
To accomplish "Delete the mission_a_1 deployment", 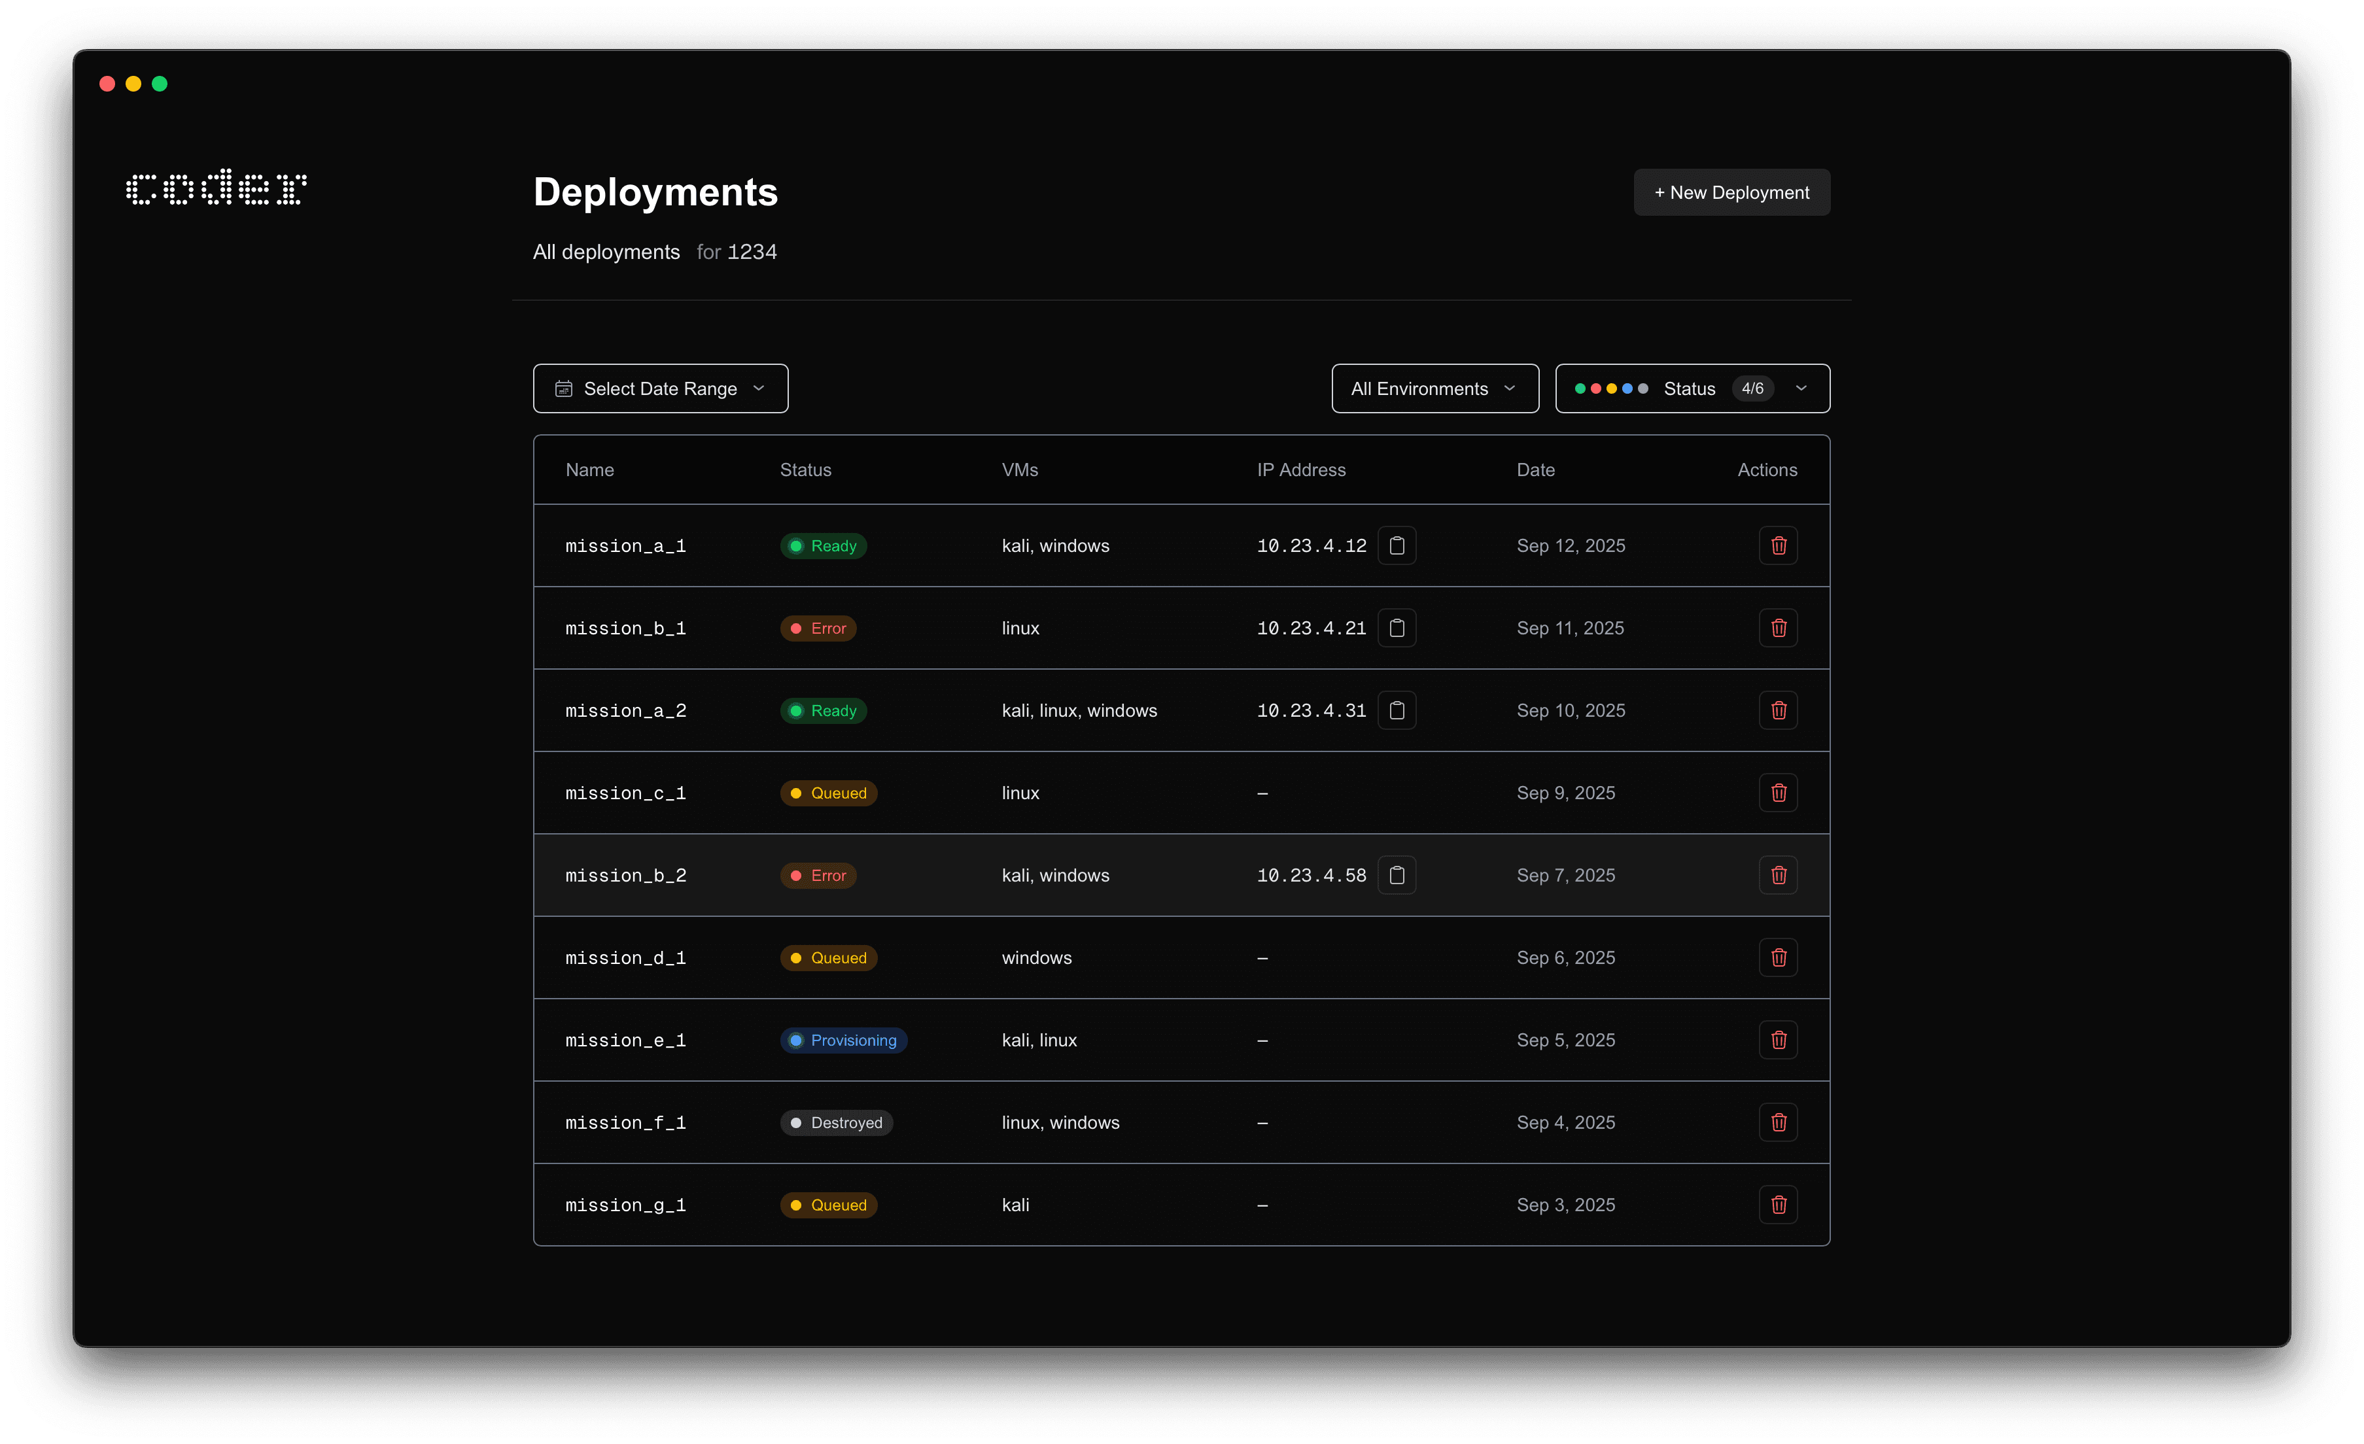I will 1778,546.
